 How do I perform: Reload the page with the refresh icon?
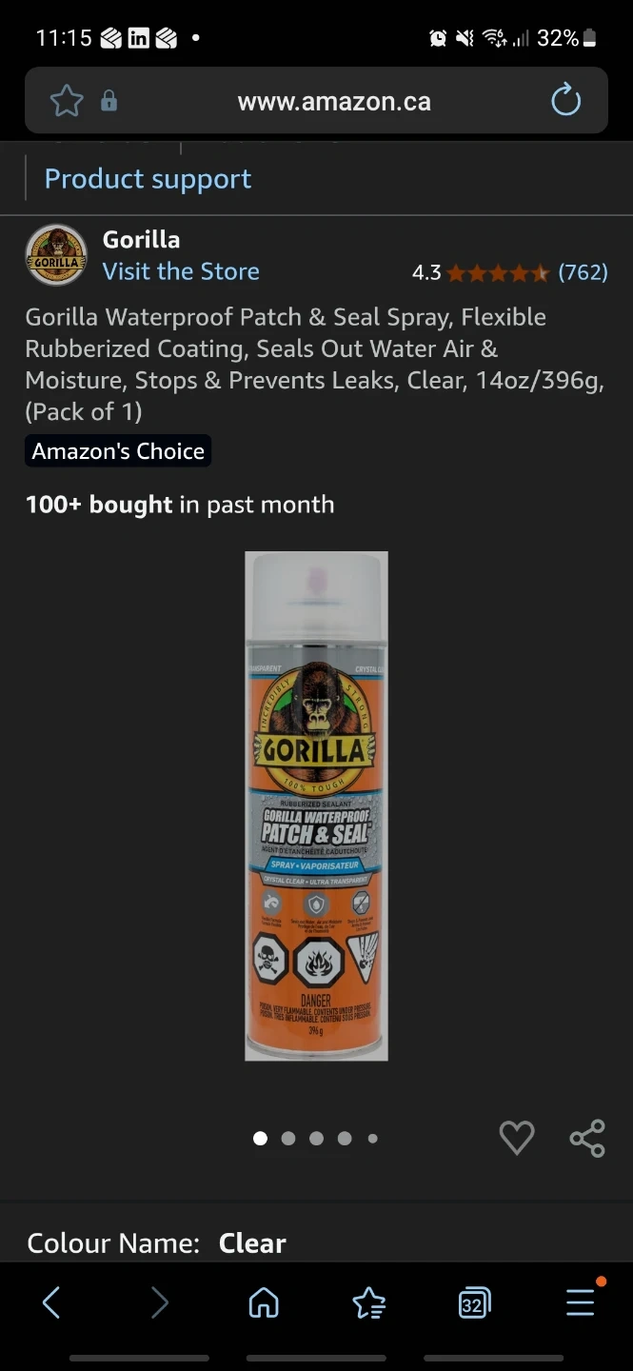[565, 100]
